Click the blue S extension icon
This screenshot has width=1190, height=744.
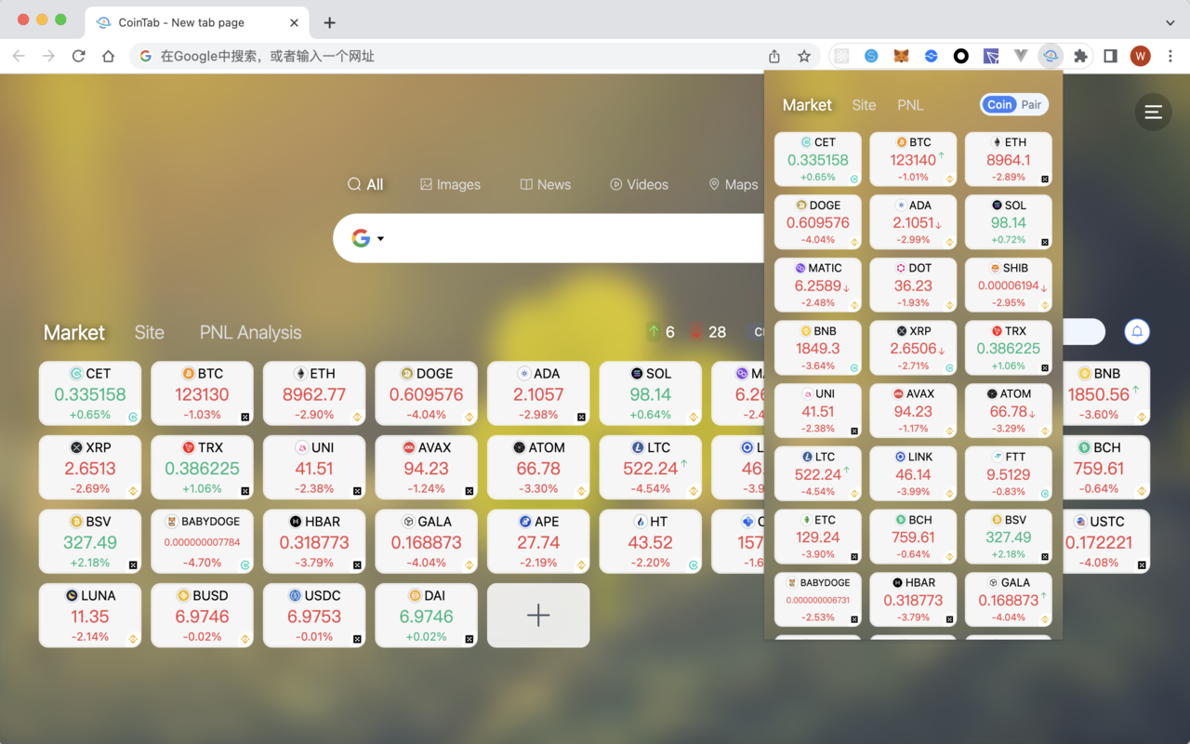(871, 56)
